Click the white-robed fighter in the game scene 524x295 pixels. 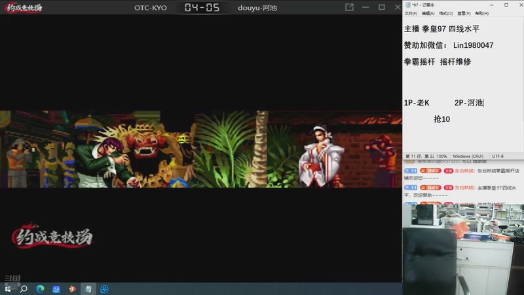click(x=320, y=157)
